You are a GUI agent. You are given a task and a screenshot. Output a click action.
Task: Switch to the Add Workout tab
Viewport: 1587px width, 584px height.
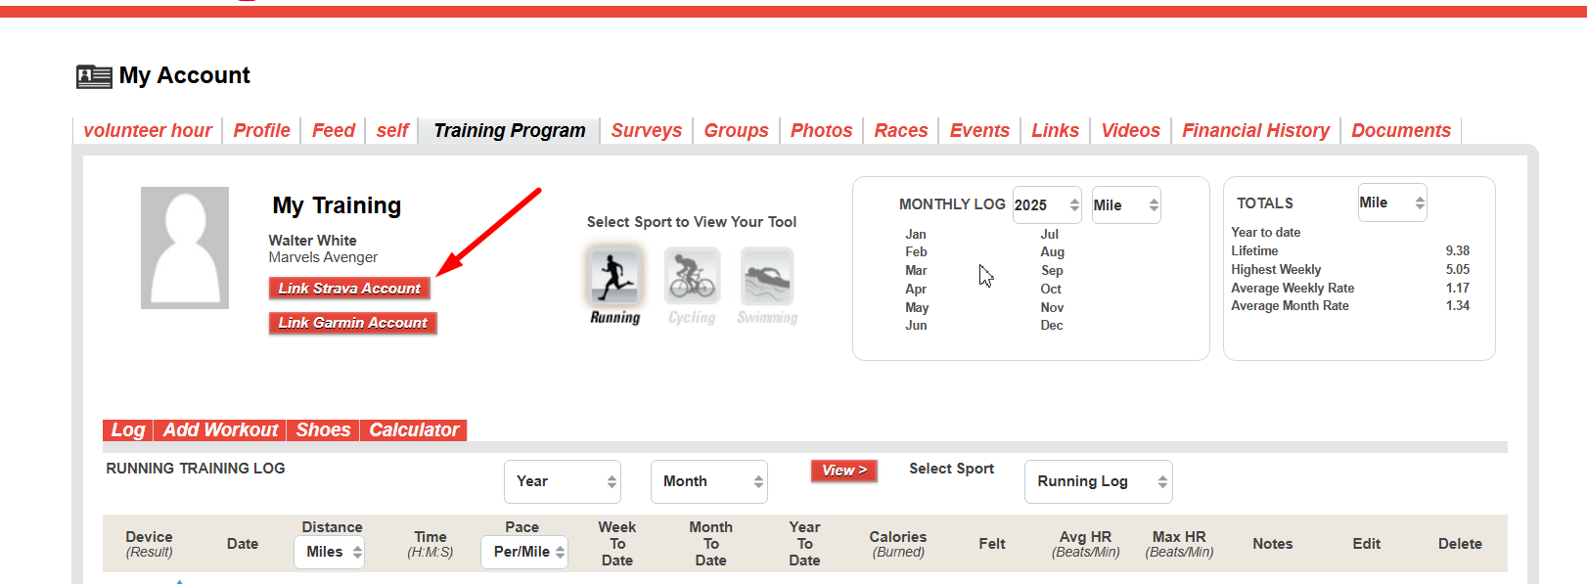(220, 430)
